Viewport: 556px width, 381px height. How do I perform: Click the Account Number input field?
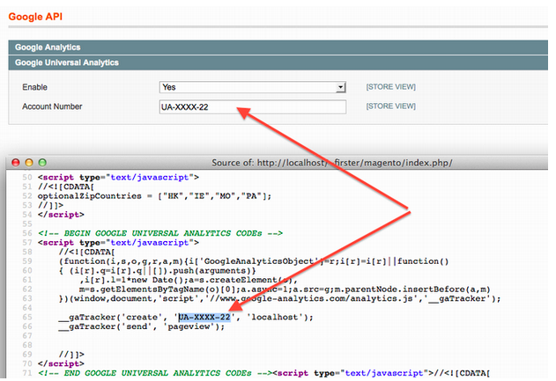(x=253, y=107)
